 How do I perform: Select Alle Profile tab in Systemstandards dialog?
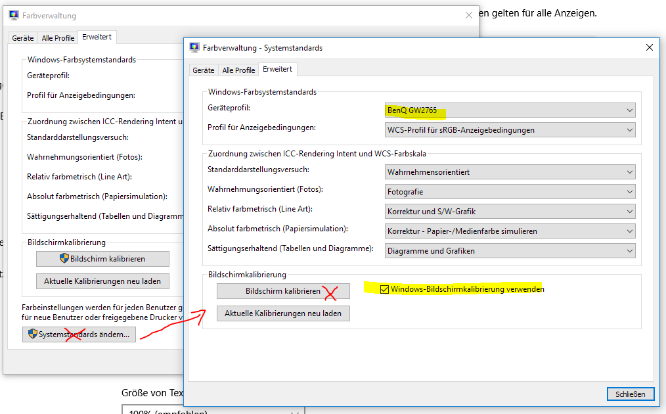[x=238, y=70]
